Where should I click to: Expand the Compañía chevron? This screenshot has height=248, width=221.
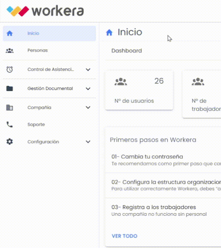(88, 108)
